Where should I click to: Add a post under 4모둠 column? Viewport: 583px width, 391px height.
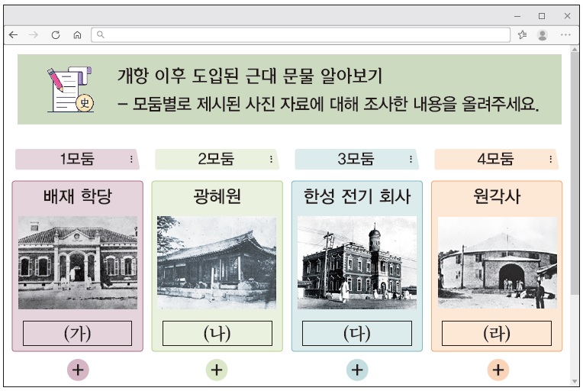tap(498, 370)
